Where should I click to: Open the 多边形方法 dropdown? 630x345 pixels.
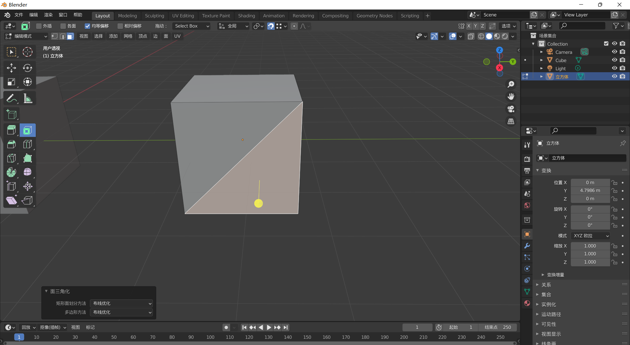coord(121,312)
